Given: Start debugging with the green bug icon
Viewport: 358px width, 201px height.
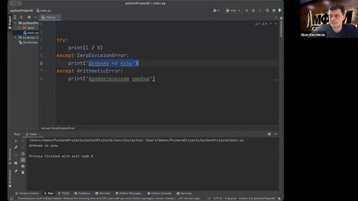Looking at the screenshot, I should (x=253, y=11).
